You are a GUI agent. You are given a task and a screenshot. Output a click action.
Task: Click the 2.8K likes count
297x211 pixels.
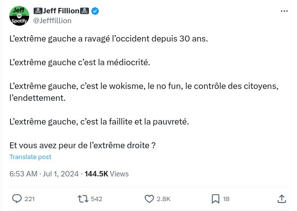164,199
